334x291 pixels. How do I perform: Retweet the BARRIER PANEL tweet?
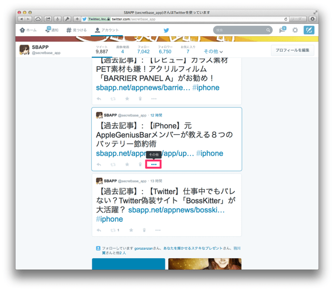(x=113, y=99)
